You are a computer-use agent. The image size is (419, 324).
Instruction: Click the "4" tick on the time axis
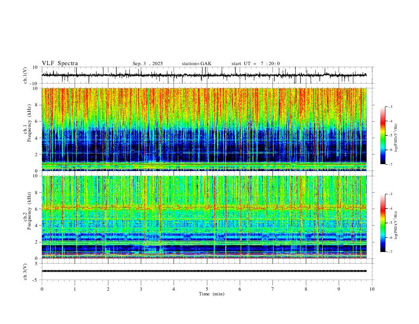pyautogui.click(x=174, y=289)
